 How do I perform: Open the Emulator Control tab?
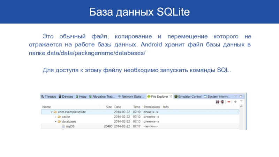pos(188,97)
